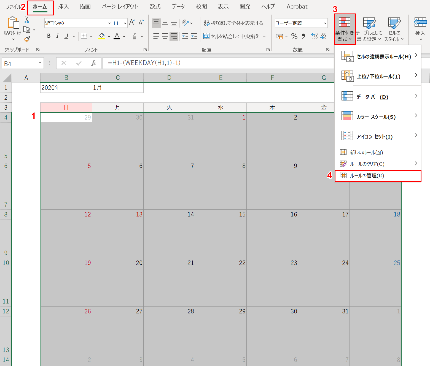Screen dimensions: 430x366
Task: Decrease font size with smaller A icon
Action: (x=141, y=23)
